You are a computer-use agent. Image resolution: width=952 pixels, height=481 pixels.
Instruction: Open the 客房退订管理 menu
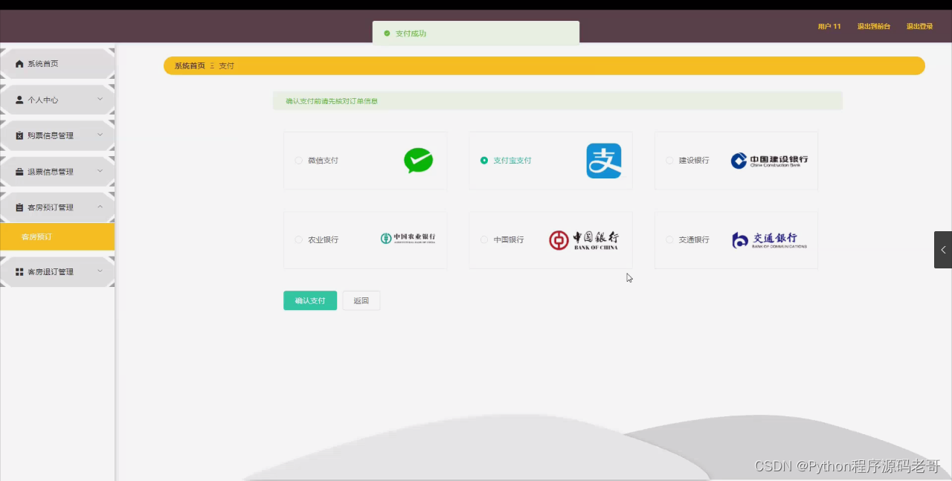pyautogui.click(x=52, y=271)
